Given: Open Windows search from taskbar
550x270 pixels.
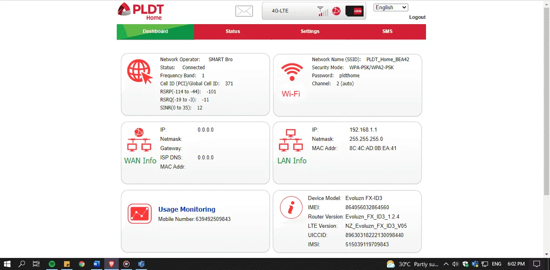Looking at the screenshot, I should click(x=22, y=264).
